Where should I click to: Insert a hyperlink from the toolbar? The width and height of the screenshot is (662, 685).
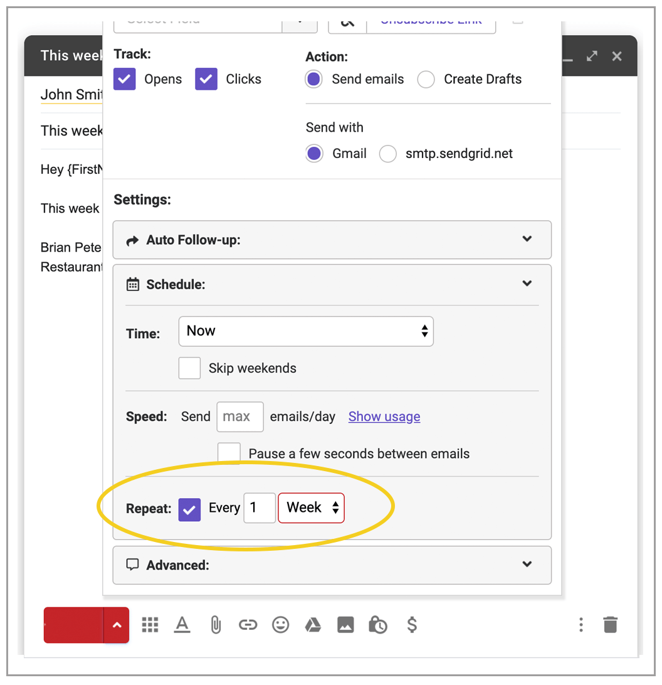248,625
